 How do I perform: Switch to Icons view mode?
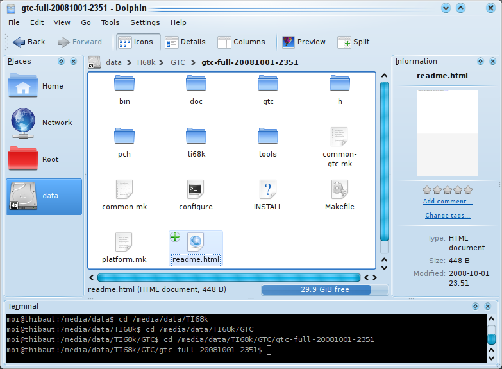(x=138, y=42)
